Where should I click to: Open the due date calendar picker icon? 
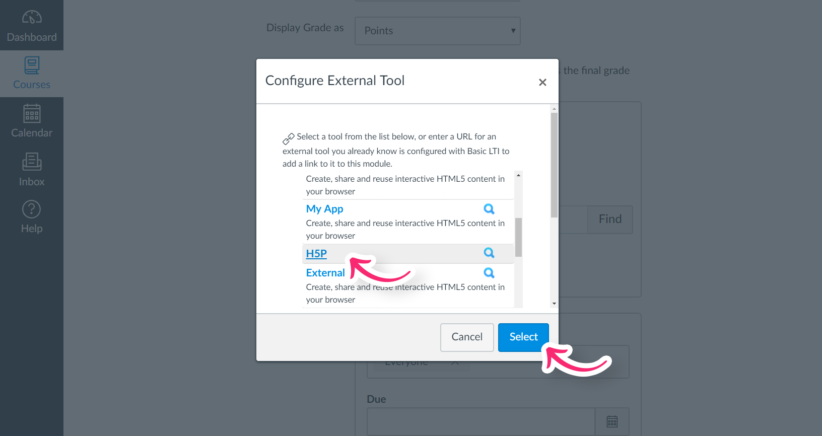tap(612, 421)
